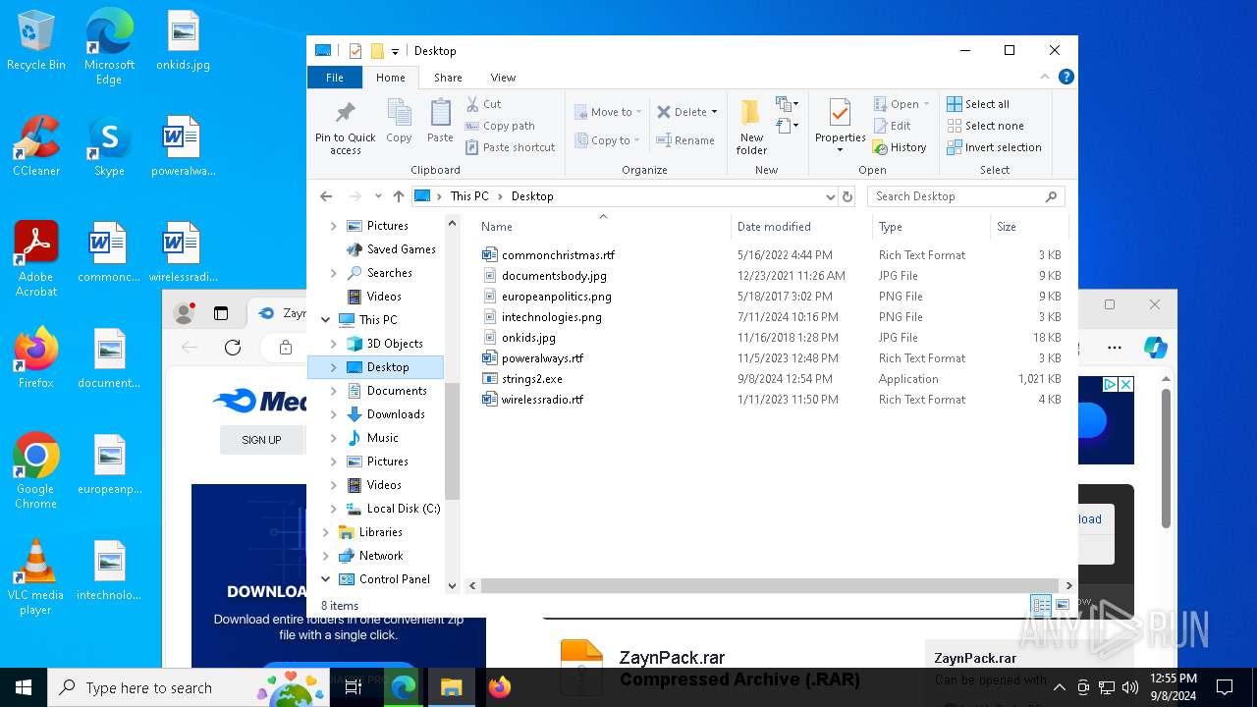Open the File menu tab
1257x707 pixels.
335,78
